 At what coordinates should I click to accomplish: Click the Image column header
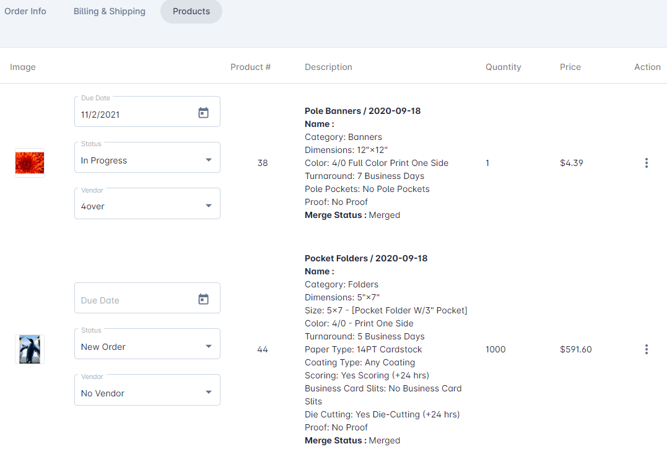click(x=23, y=67)
